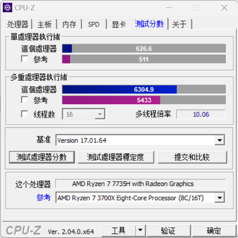Viewport: 238px width, 238px height.
Task: Toggle the 线程数 checkbox
Action: [x=24, y=114]
